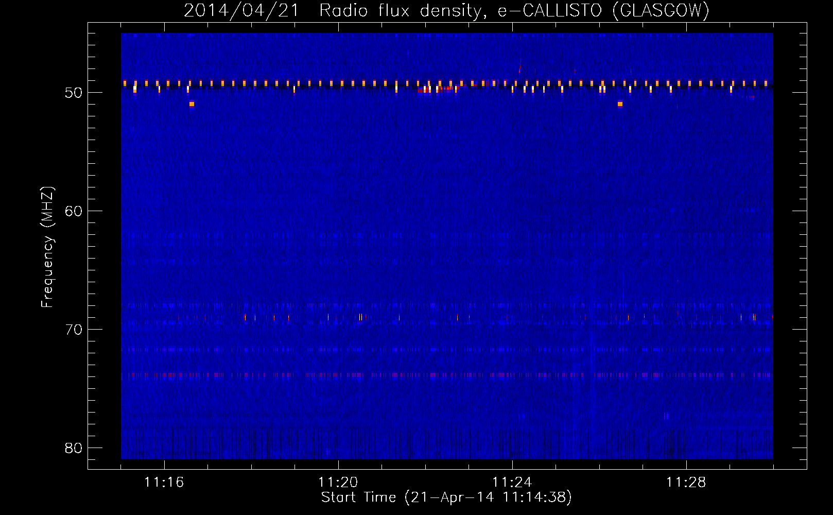Click the 50 MHz frequency label
Image resolution: width=833 pixels, height=515 pixels.
74,93
